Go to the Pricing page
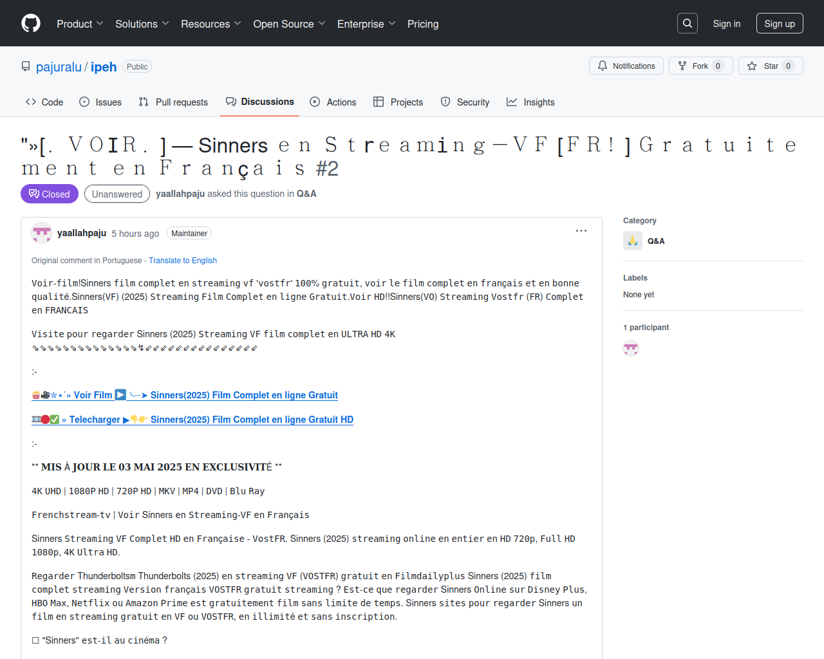The image size is (824, 659). point(423,24)
